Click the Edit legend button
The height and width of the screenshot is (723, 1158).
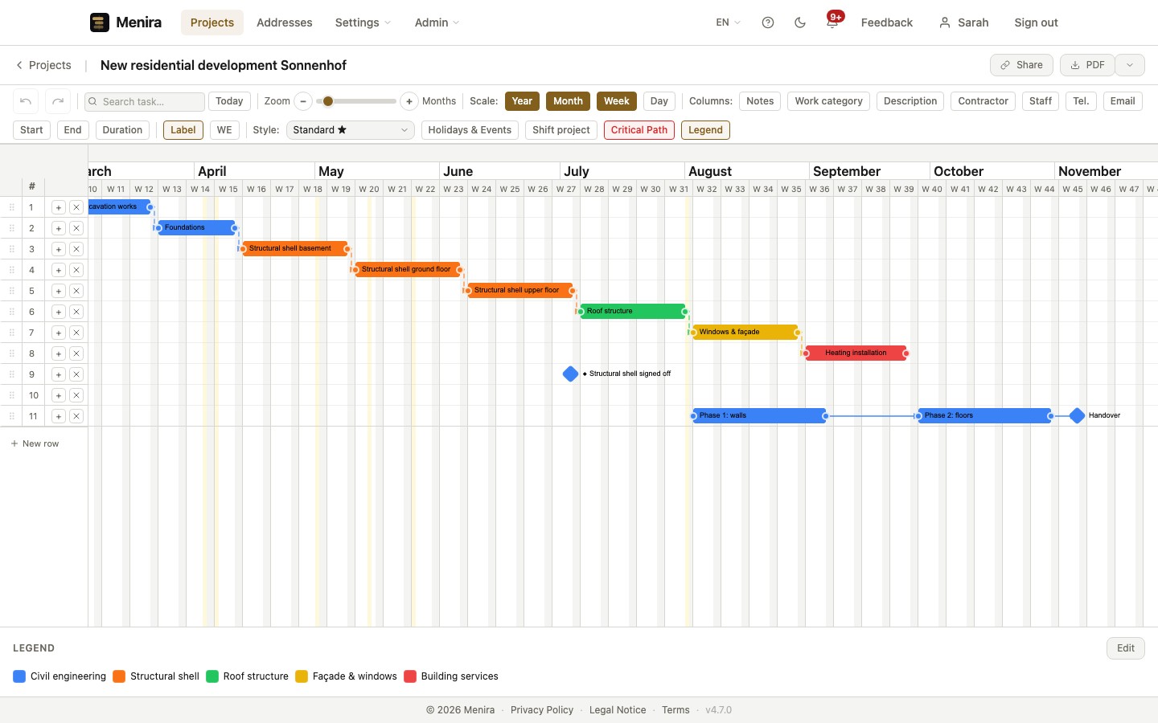(1126, 648)
